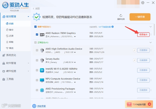
Task: Click 无需更新 button for NPU Compute Accelerator
Action: (x=143, y=80)
